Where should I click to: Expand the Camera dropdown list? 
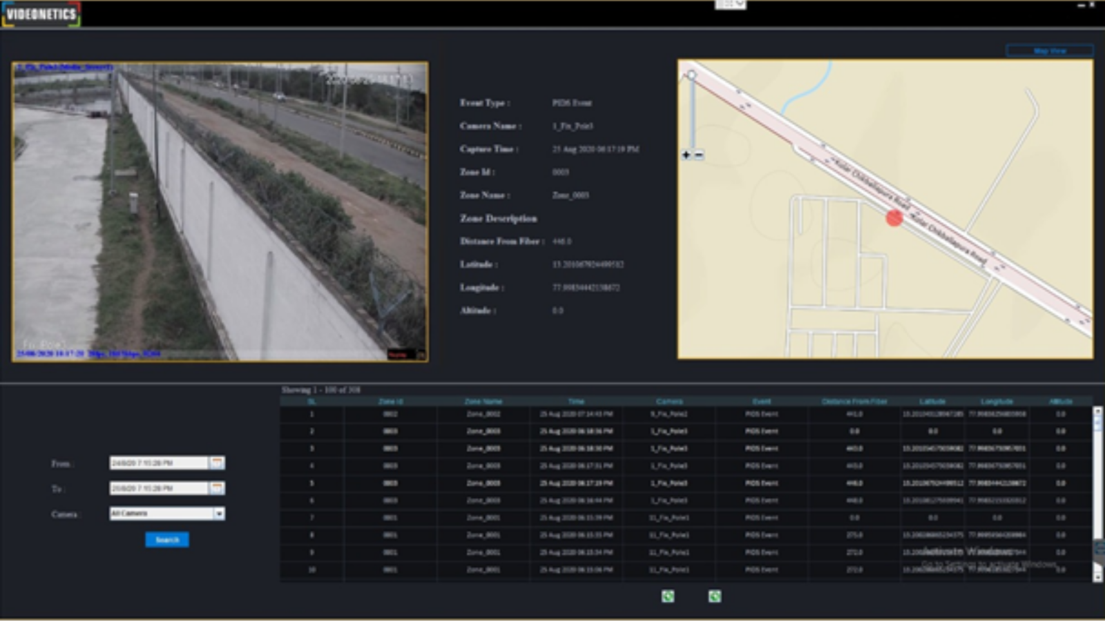click(x=219, y=514)
